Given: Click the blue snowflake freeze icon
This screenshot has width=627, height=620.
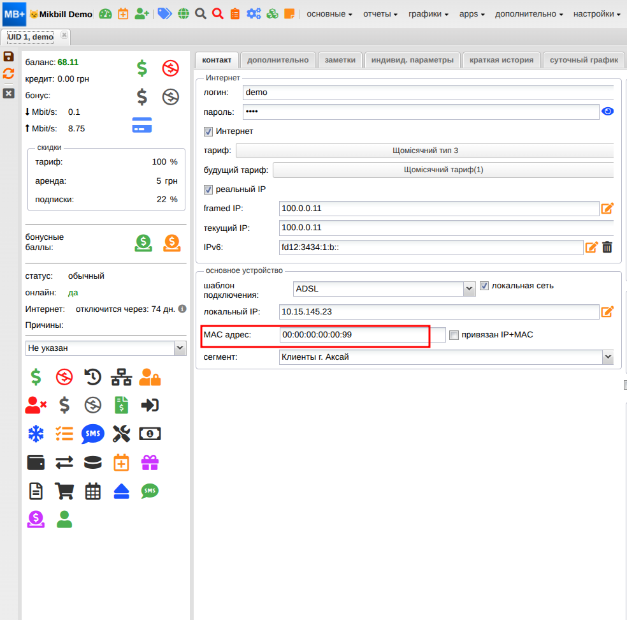Looking at the screenshot, I should pyautogui.click(x=36, y=434).
